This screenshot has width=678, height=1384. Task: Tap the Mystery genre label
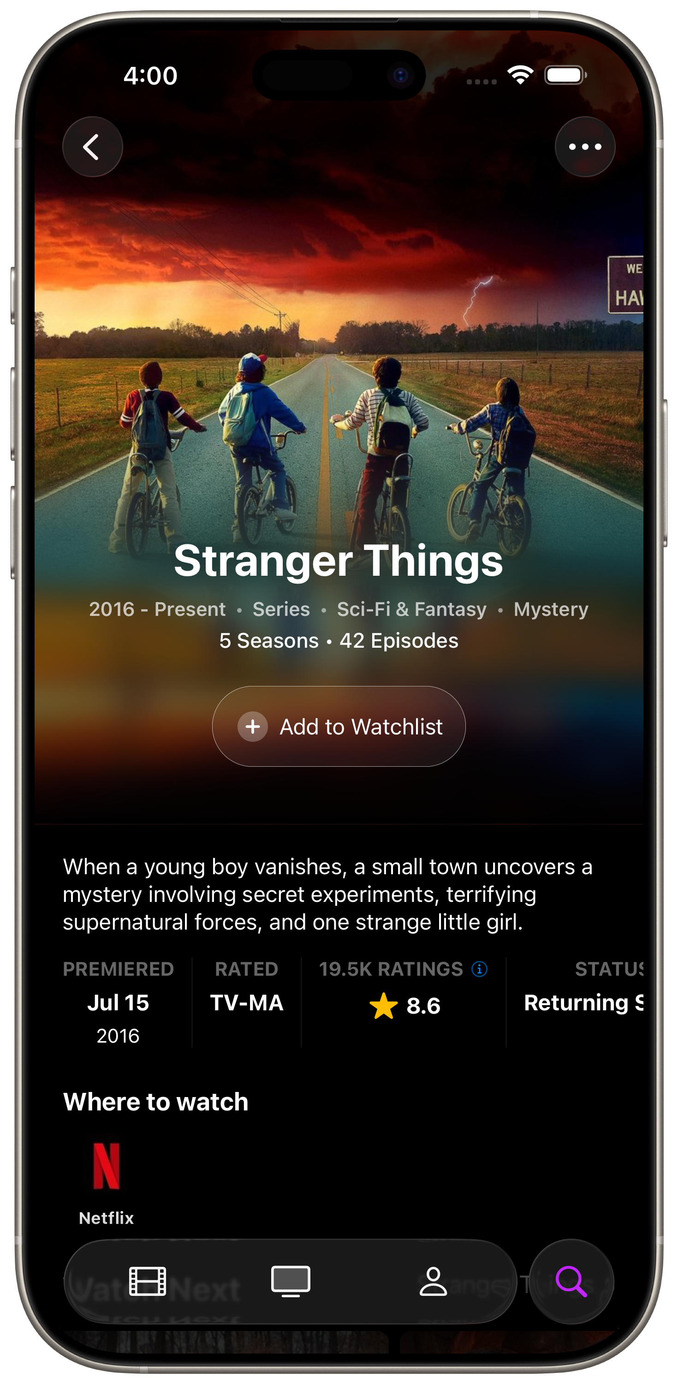551,609
